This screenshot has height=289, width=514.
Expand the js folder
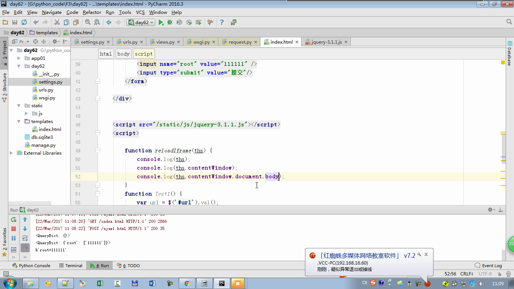26,114
